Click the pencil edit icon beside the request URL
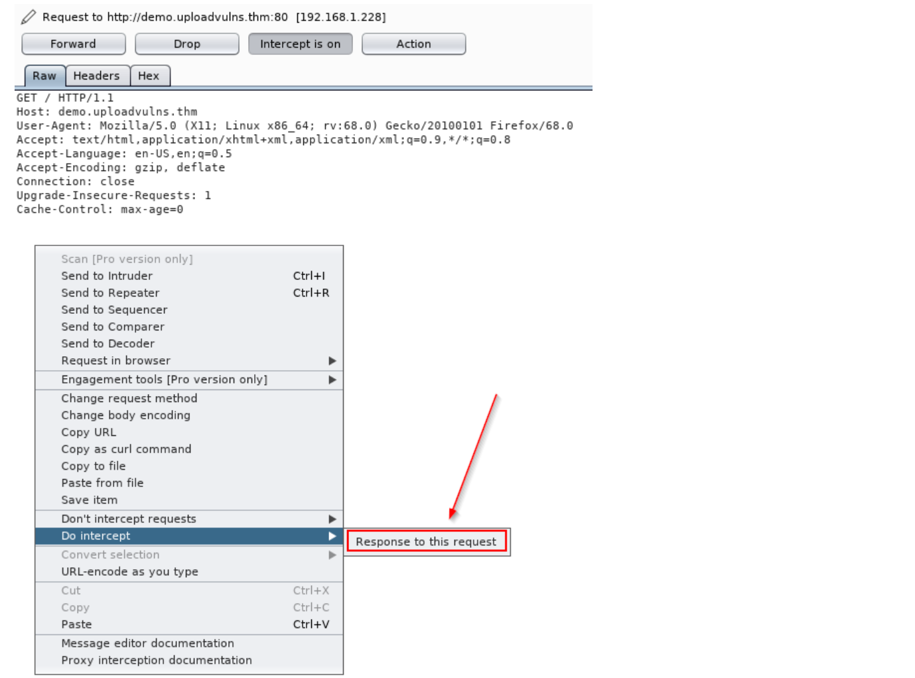This screenshot has width=915, height=678. [x=28, y=17]
